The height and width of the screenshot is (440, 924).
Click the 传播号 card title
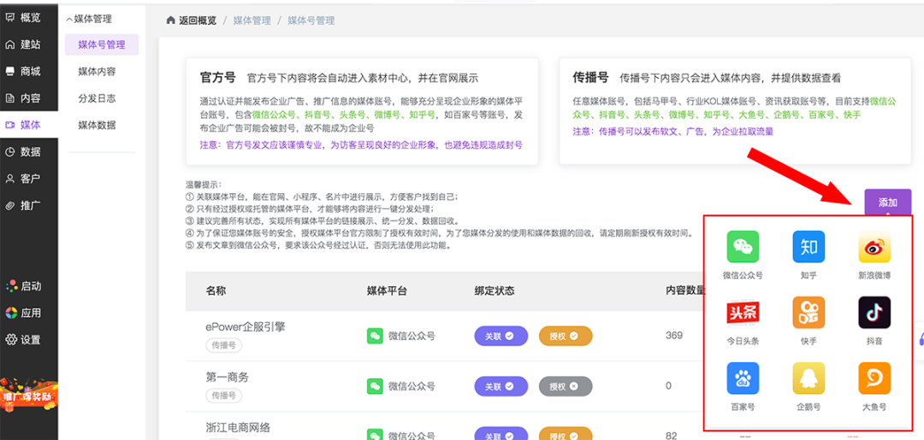click(590, 78)
